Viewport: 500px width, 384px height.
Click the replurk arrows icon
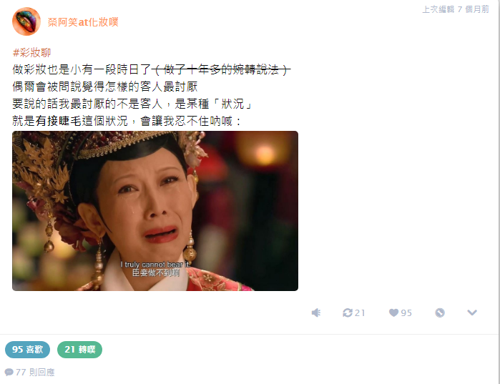point(347,313)
